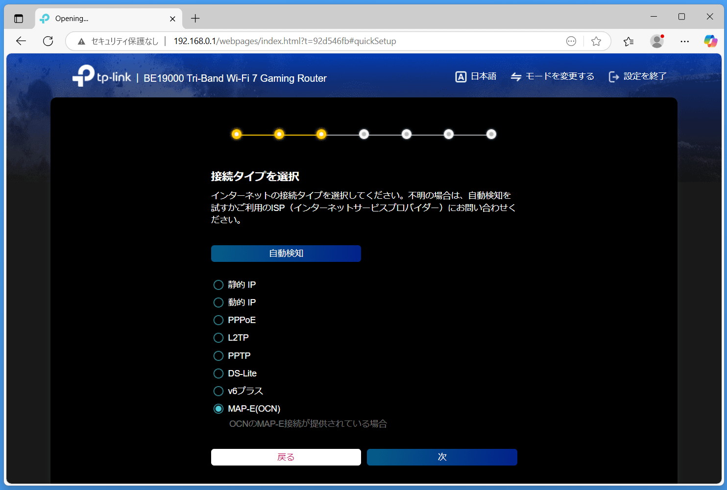
Task: Close the Opening... tab
Action: point(172,19)
